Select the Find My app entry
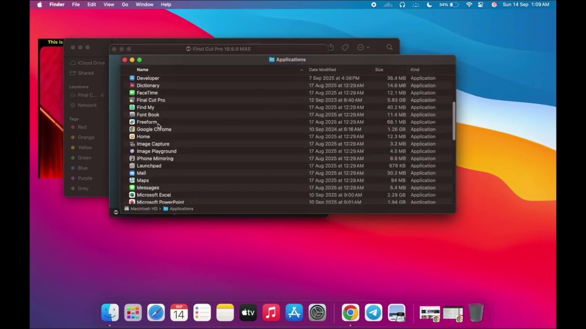This screenshot has width=586, height=329. (288, 107)
